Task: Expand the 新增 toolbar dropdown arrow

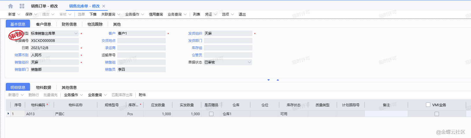Action: pos(19,14)
